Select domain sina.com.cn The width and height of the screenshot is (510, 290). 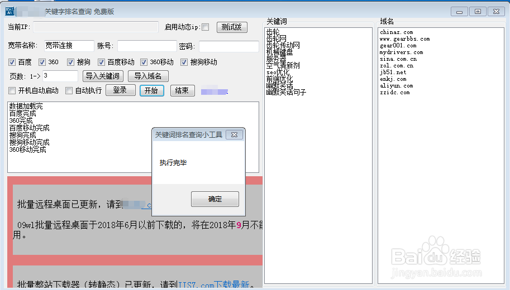(x=398, y=59)
